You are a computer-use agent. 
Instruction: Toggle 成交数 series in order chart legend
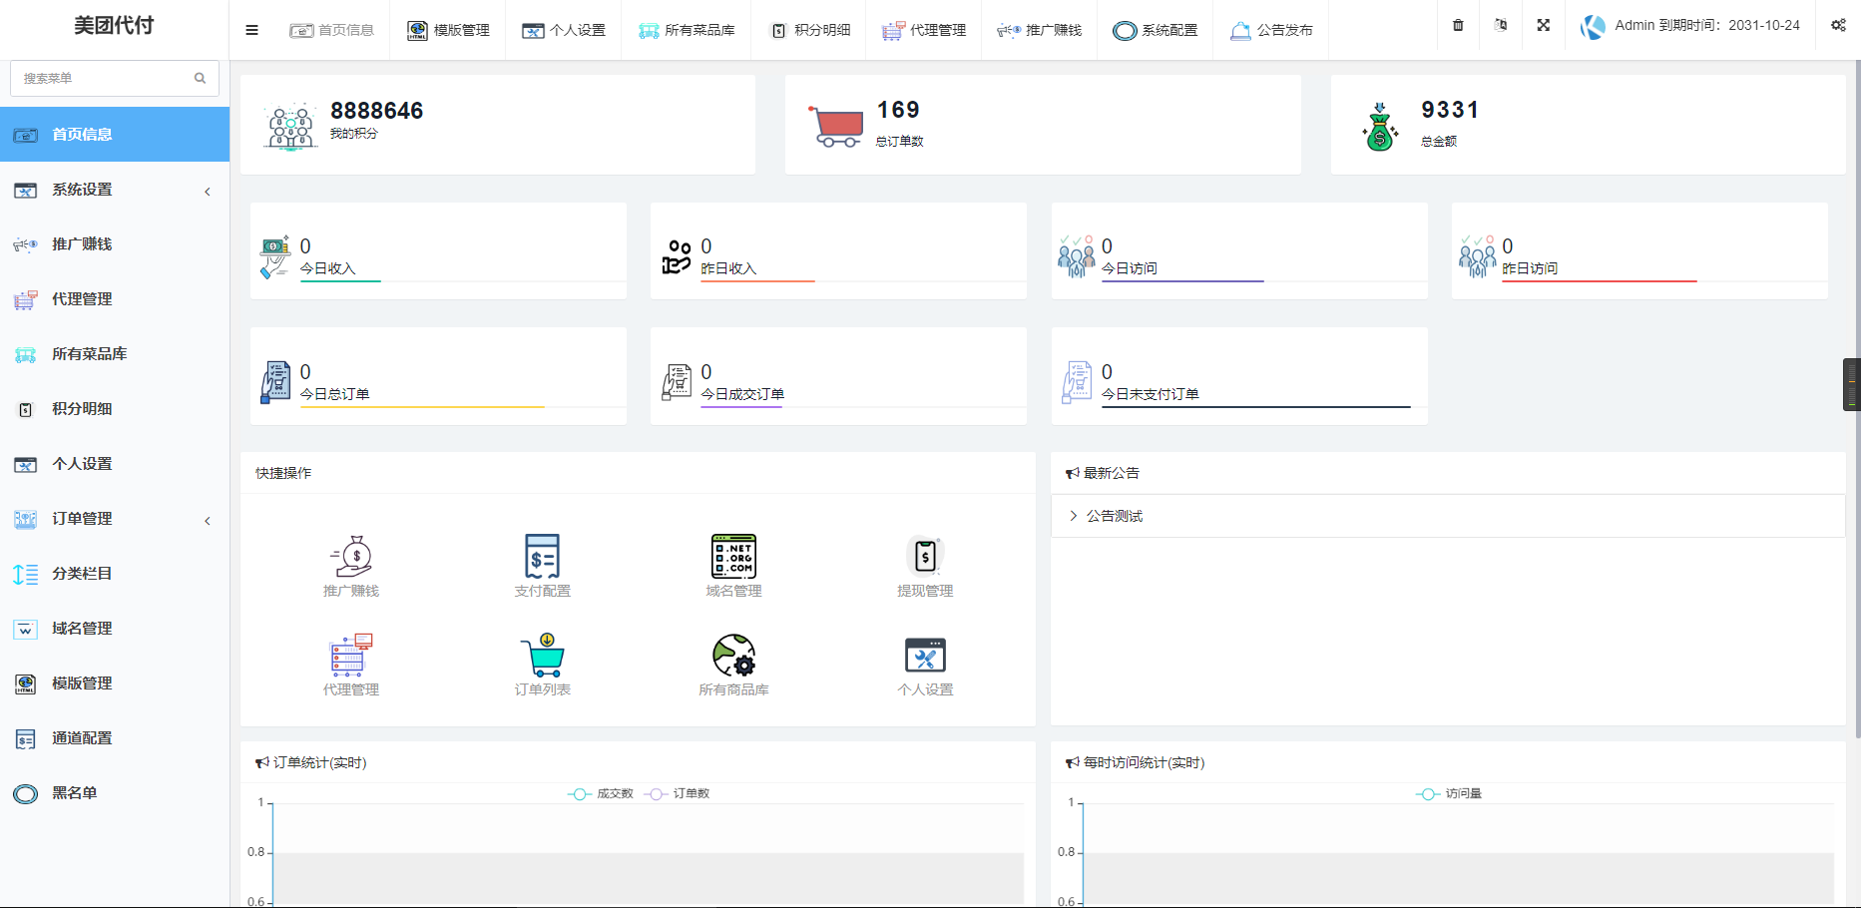[x=601, y=794]
